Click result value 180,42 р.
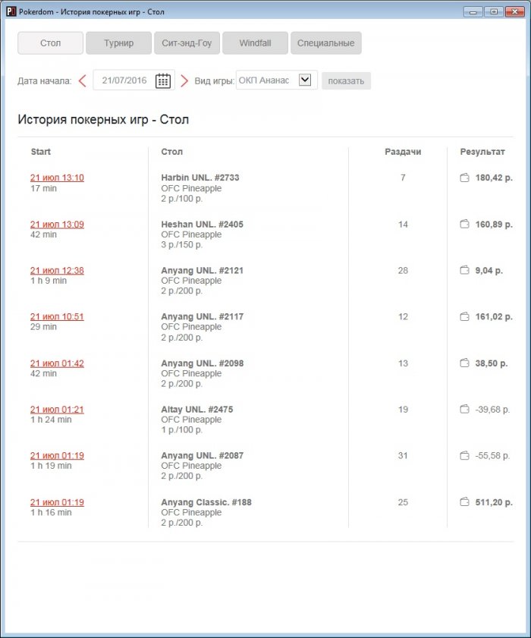531x638 pixels. (x=494, y=178)
